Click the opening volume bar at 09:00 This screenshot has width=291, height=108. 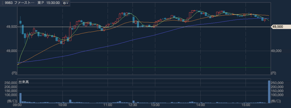(20, 98)
